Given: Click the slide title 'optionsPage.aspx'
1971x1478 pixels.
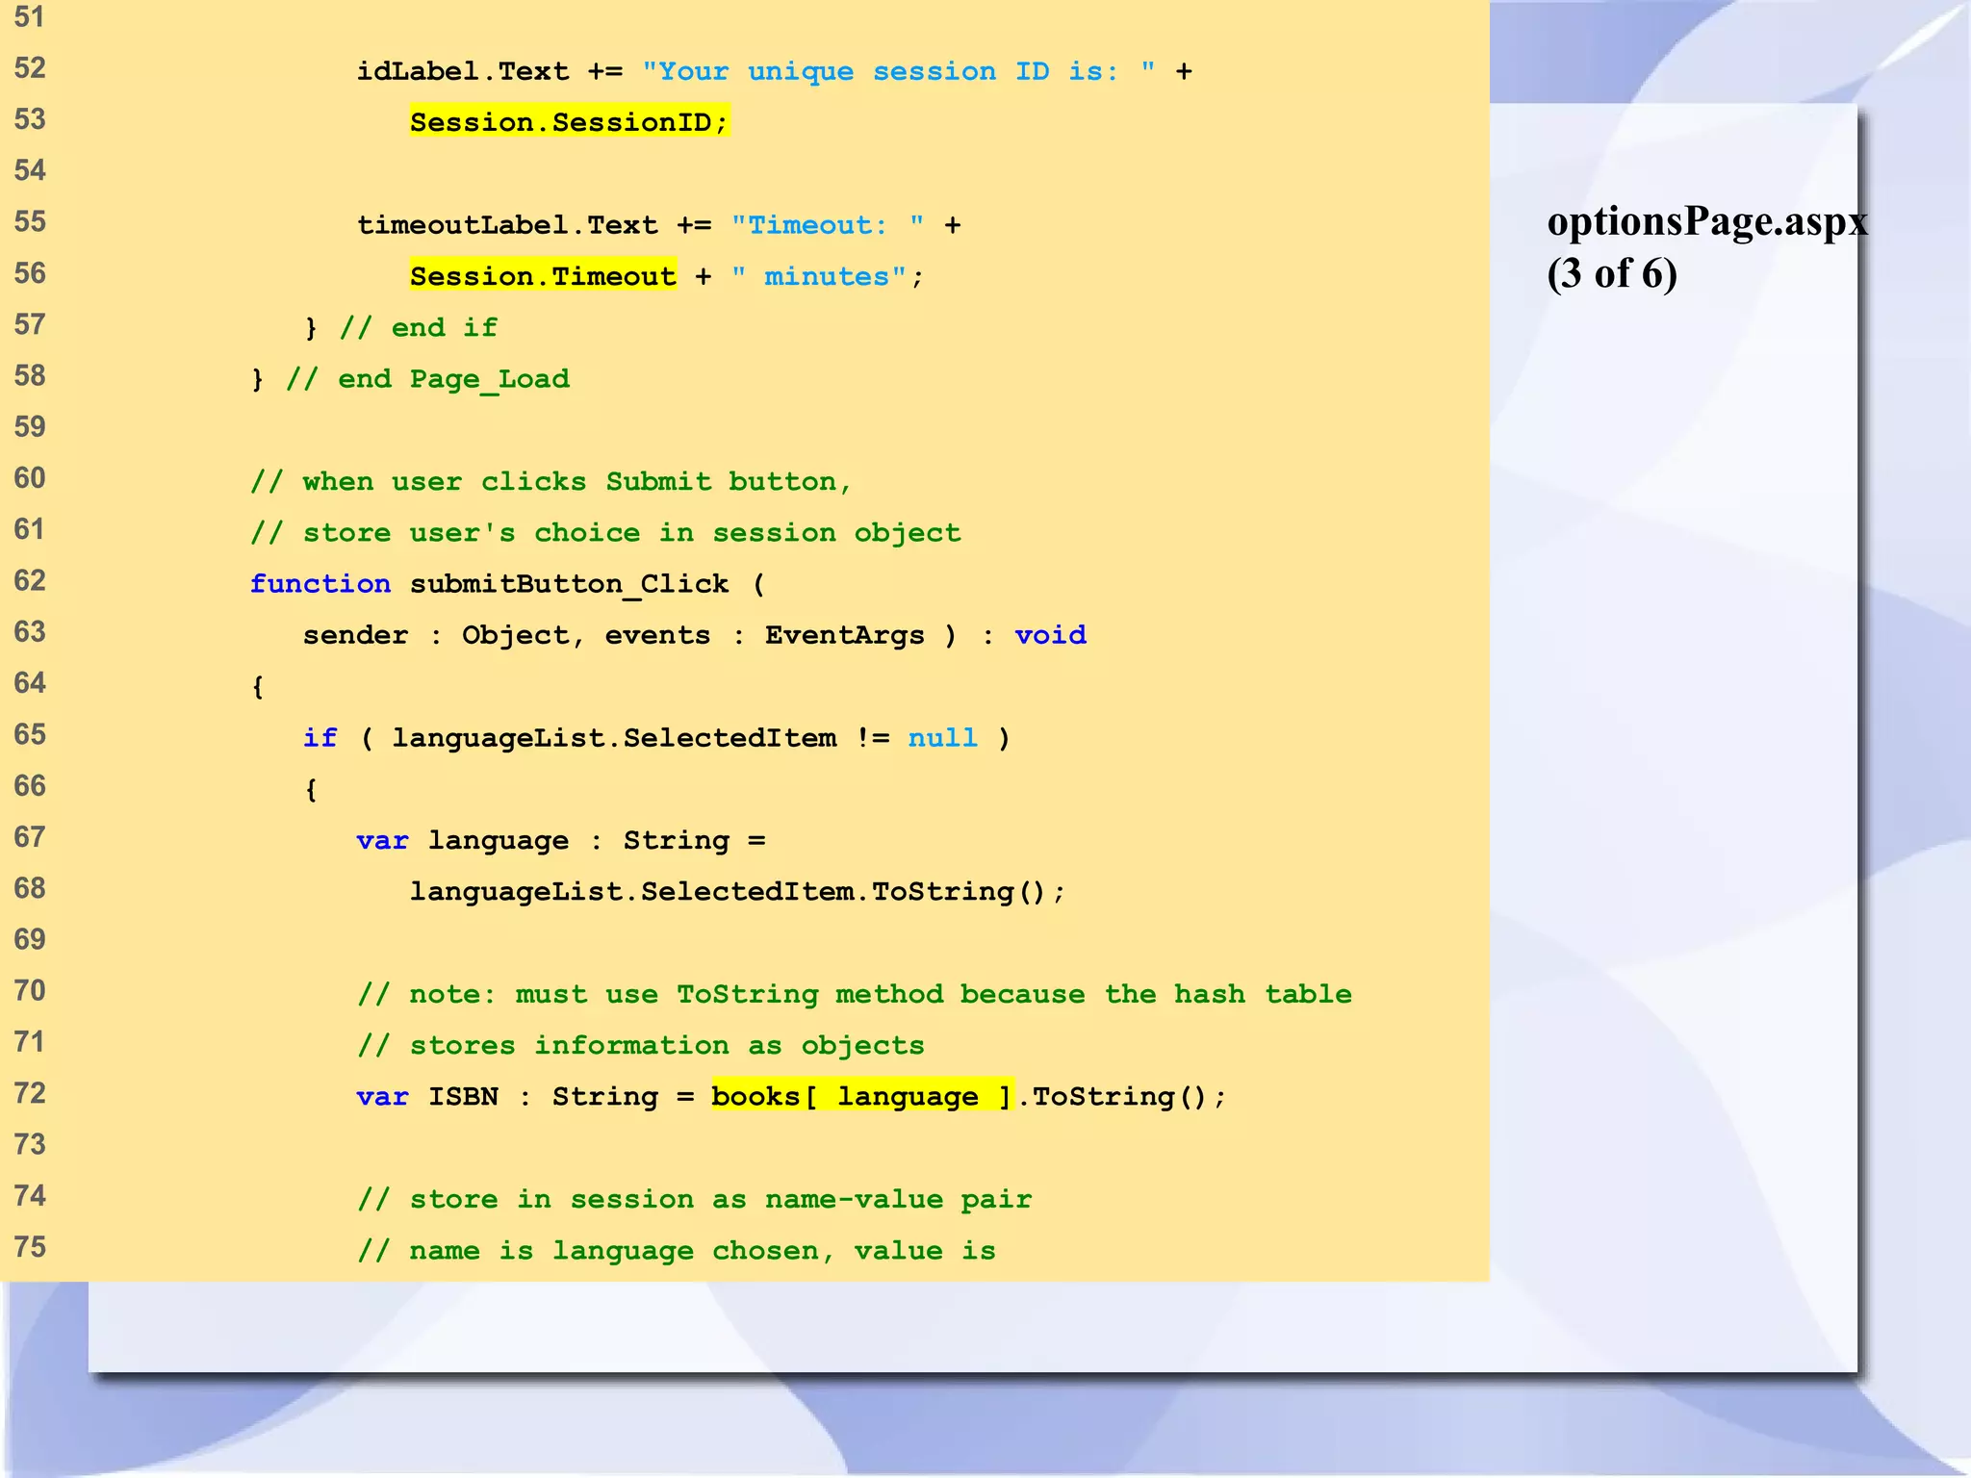Looking at the screenshot, I should coord(1707,222).
